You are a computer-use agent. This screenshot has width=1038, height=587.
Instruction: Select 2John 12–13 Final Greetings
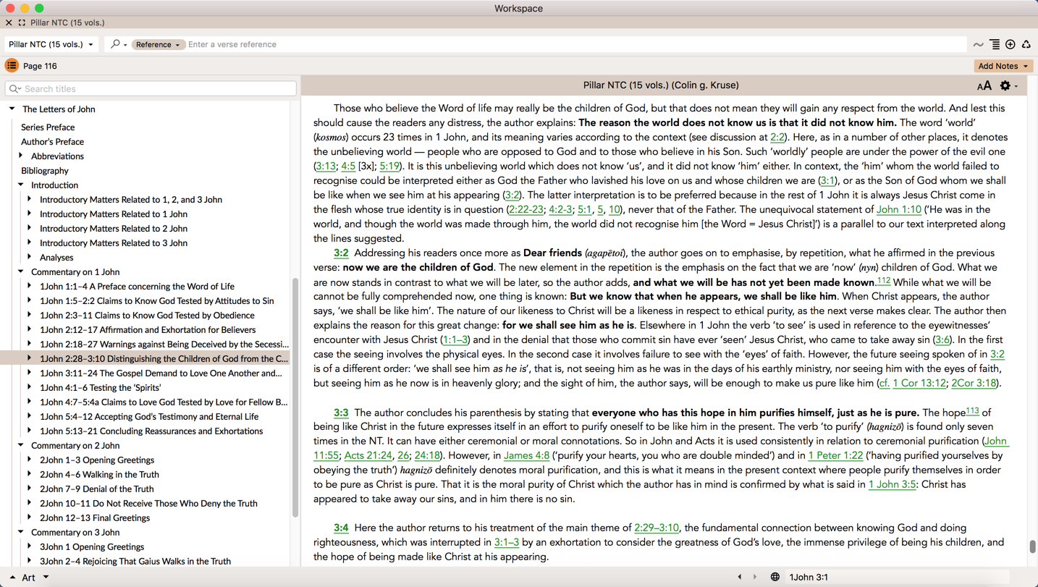point(95,518)
